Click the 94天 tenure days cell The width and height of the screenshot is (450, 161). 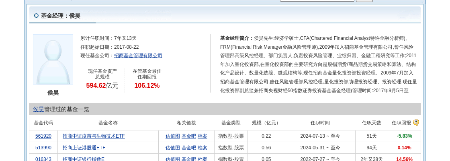tap(371, 148)
